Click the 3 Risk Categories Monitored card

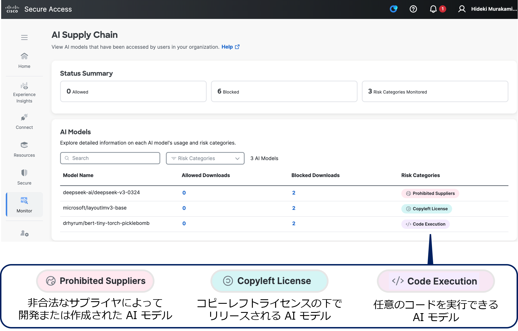[435, 92]
